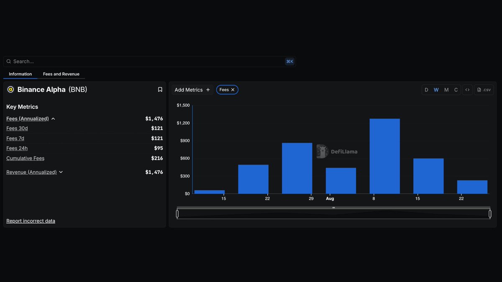The width and height of the screenshot is (502, 282).
Task: Click the Aug label on x-axis
Action: pos(330,198)
